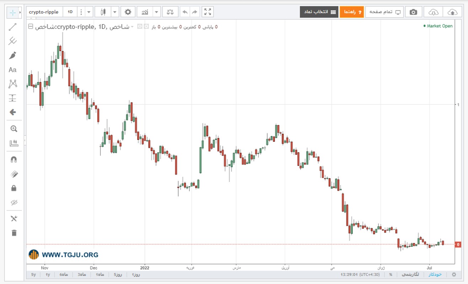Image resolution: width=468 pixels, height=284 pixels.
Task: Undo the last chart action
Action: click(x=185, y=12)
